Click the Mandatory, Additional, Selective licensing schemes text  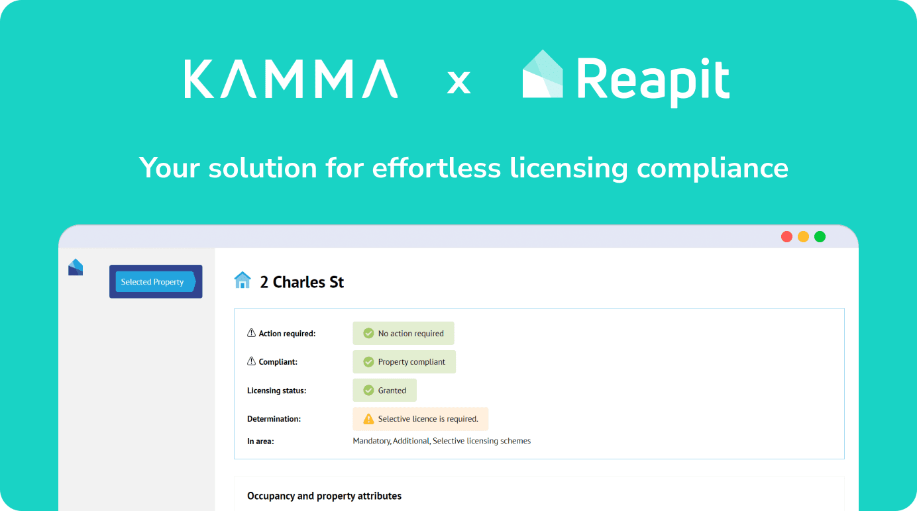tap(442, 441)
